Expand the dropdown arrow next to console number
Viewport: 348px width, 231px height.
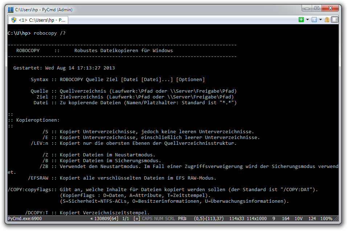(320, 20)
